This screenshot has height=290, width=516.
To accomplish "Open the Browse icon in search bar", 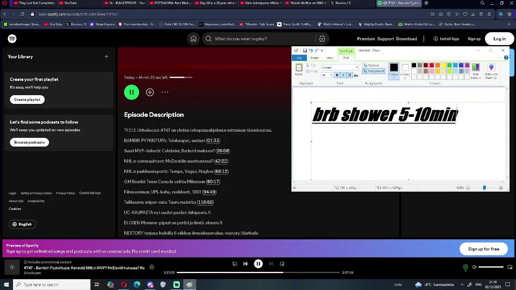I will 322,39.
